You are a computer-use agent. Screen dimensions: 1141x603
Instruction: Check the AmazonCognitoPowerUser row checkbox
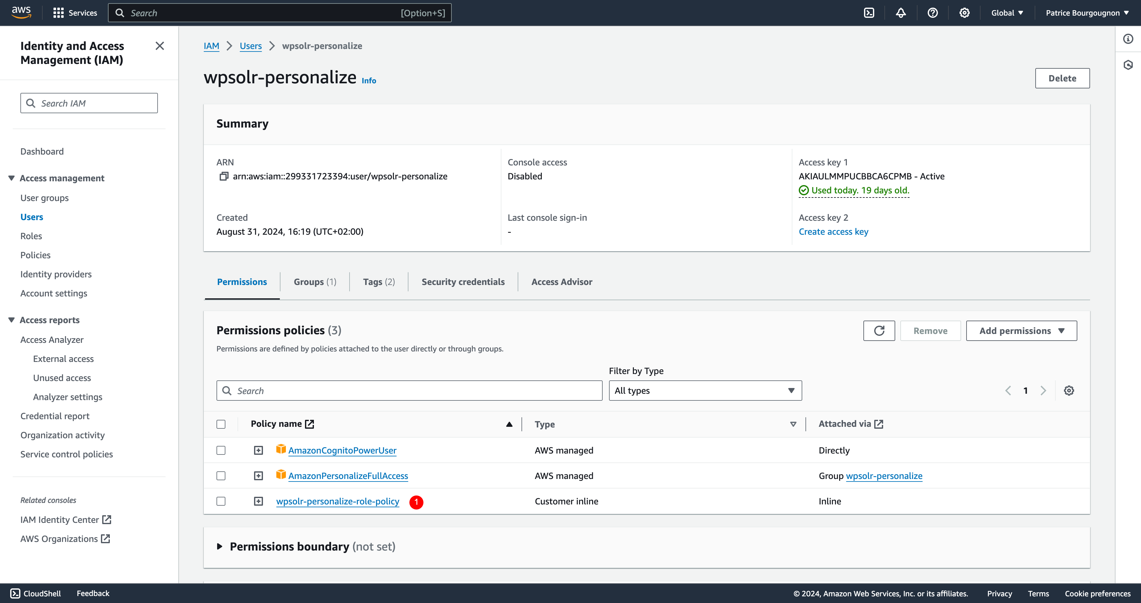coord(221,450)
